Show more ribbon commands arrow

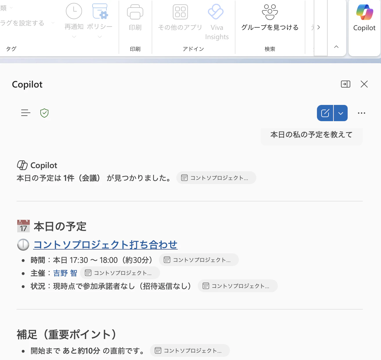319,27
